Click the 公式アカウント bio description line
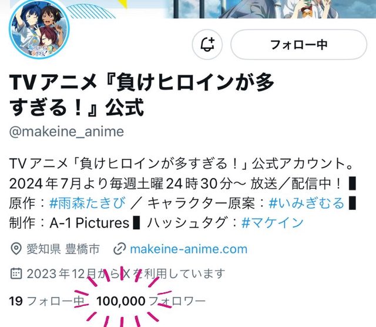The width and height of the screenshot is (376, 327). 181,163
